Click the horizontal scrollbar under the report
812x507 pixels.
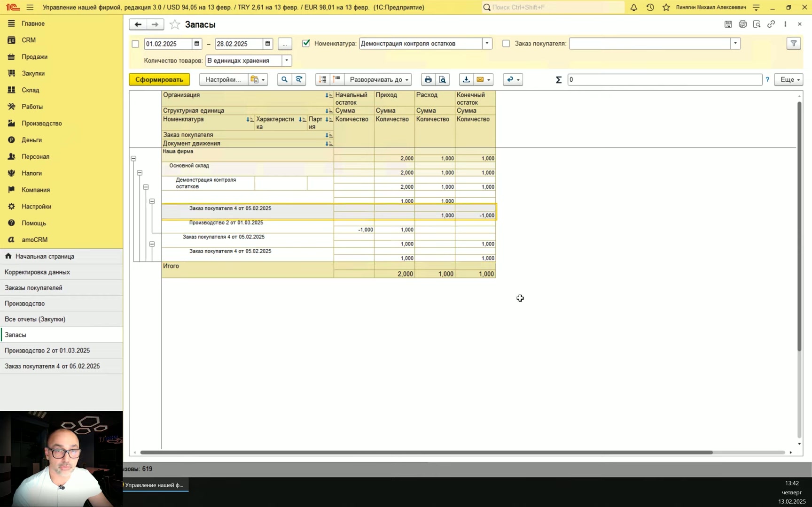(426, 453)
